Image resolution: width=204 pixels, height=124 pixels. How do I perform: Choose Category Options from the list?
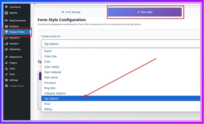121,93
